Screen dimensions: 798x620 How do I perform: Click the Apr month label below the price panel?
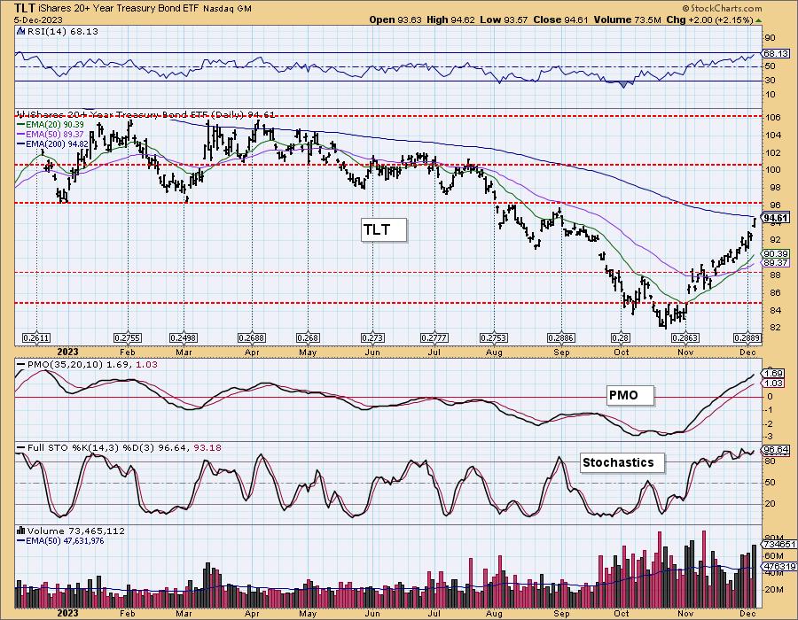click(x=252, y=353)
